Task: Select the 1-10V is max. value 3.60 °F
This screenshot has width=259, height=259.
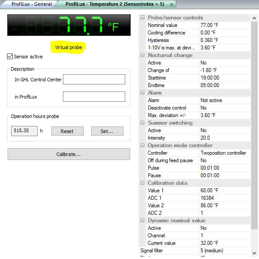Action: click(x=224, y=48)
